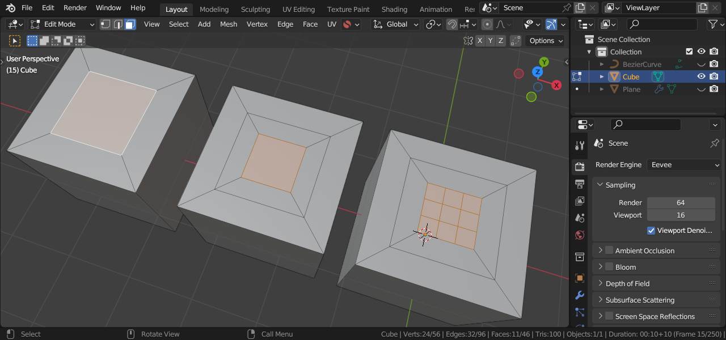Expand the Depth of Field panel

pos(600,283)
